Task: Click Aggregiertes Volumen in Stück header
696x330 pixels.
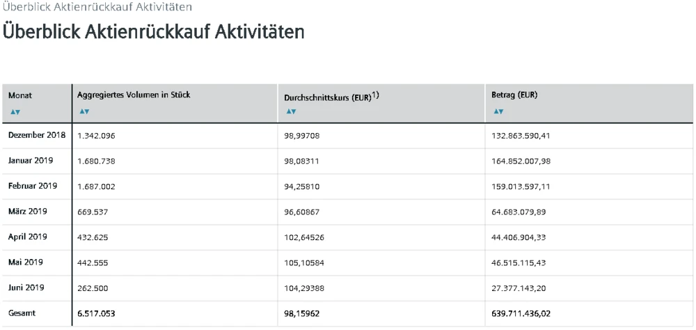Action: click(x=133, y=95)
